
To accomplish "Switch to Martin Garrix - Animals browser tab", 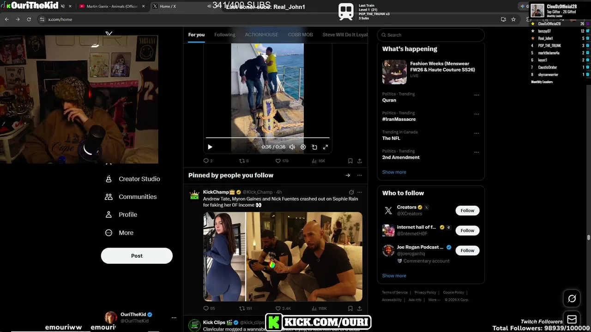I will tap(111, 6).
